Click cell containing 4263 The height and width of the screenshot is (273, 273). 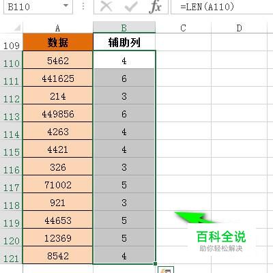pos(58,131)
